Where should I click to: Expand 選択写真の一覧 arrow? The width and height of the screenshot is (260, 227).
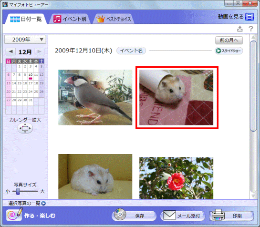[x=43, y=203]
